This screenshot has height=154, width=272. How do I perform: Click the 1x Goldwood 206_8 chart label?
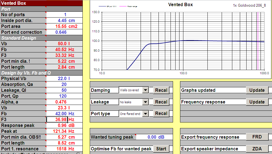click(249, 5)
